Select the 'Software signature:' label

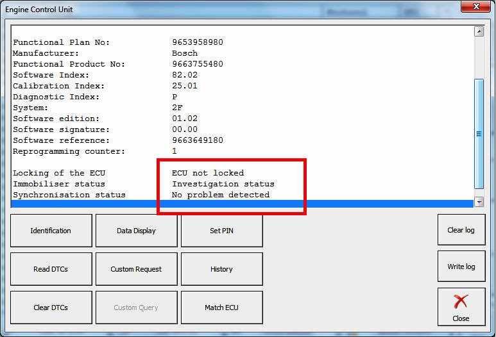click(x=62, y=130)
